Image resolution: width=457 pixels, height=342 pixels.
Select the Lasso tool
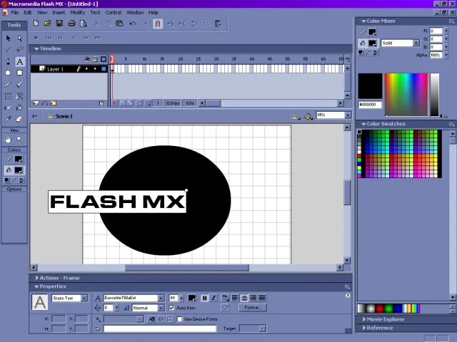[x=19, y=50]
